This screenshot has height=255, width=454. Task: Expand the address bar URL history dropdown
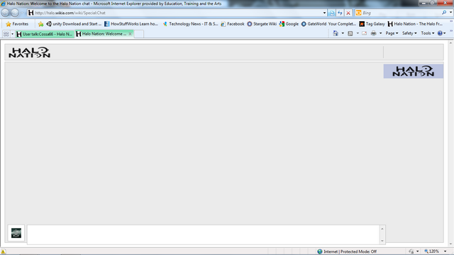coord(324,13)
